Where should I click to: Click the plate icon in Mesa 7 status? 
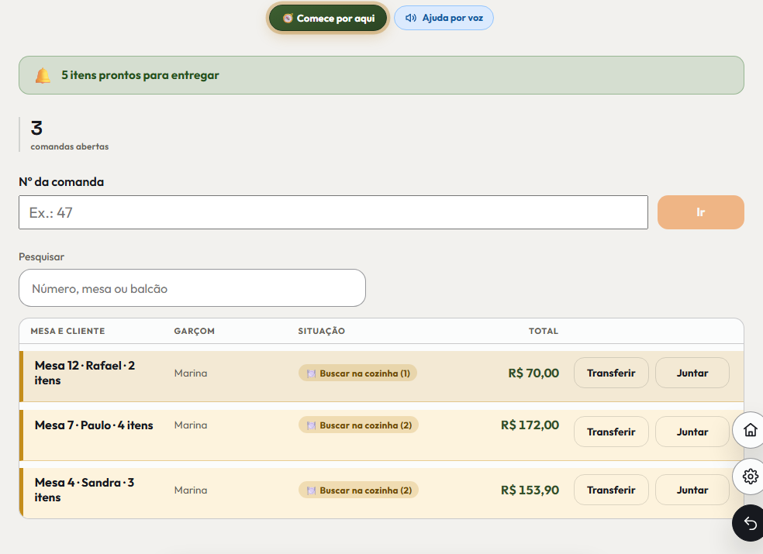tap(311, 425)
